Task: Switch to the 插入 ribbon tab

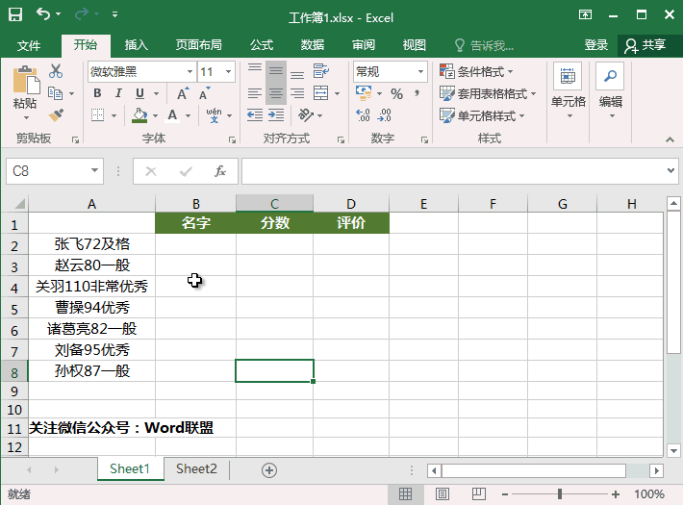Action: point(137,45)
